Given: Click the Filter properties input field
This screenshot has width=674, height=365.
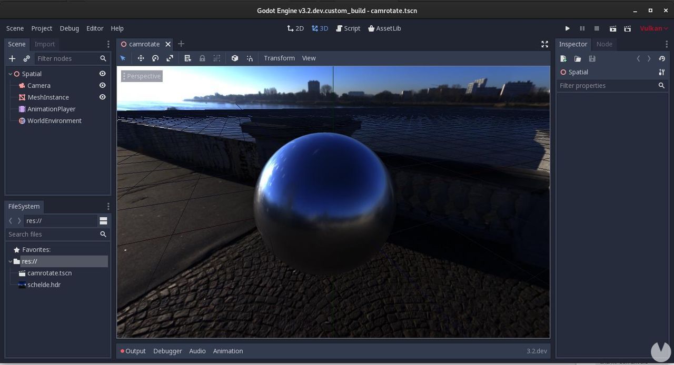Looking at the screenshot, I should point(607,86).
